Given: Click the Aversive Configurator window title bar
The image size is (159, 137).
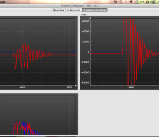Looking at the screenshot, I should (x=79, y=6).
